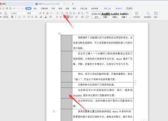Switch to the 开始 Home tab

pyautogui.click(x=28, y=8)
